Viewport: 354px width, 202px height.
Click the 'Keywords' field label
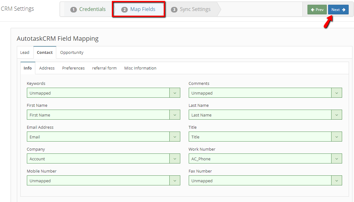point(36,84)
